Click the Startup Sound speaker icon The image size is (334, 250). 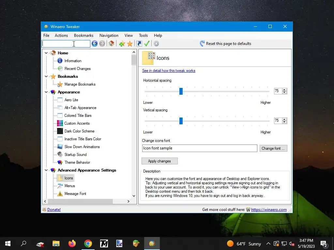tap(60, 155)
